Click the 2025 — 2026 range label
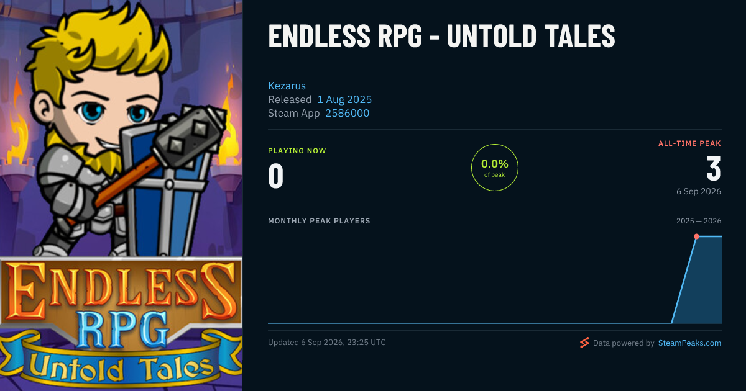This screenshot has height=391, width=746. point(699,221)
